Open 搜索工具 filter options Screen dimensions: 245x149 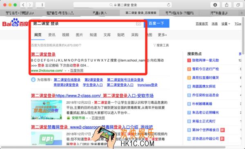(x=161, y=45)
